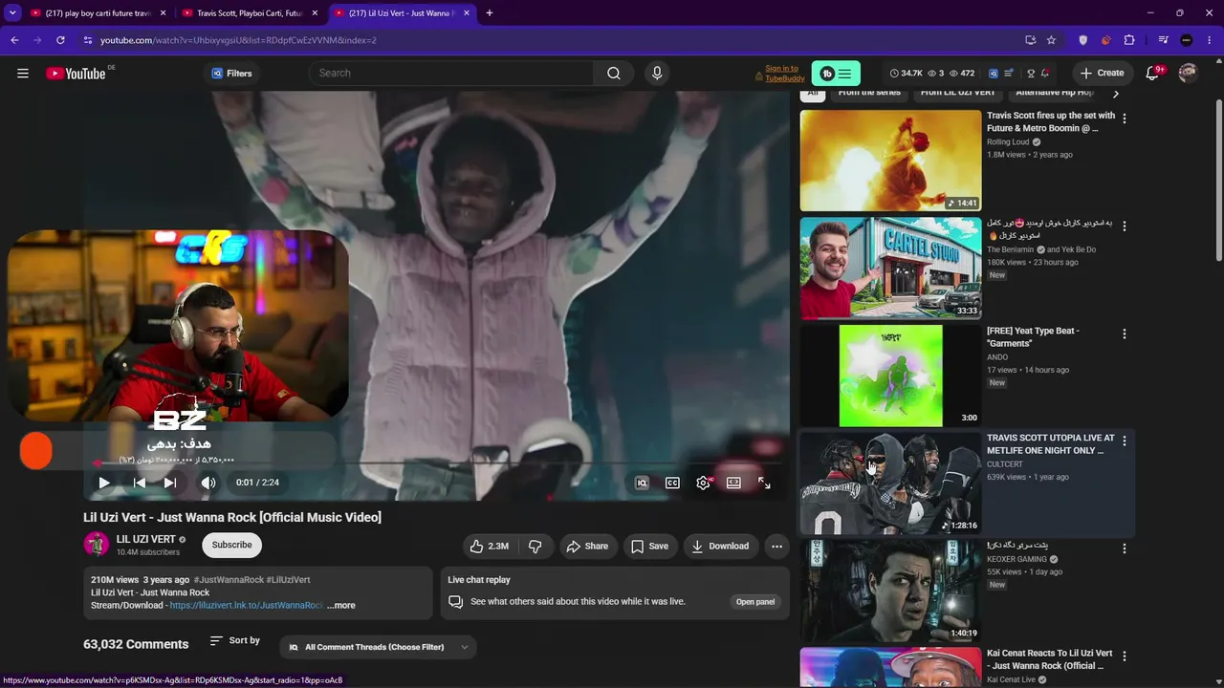Viewport: 1224px width, 688px height.
Task: Bookmark this page with the star icon
Action: point(1052,40)
